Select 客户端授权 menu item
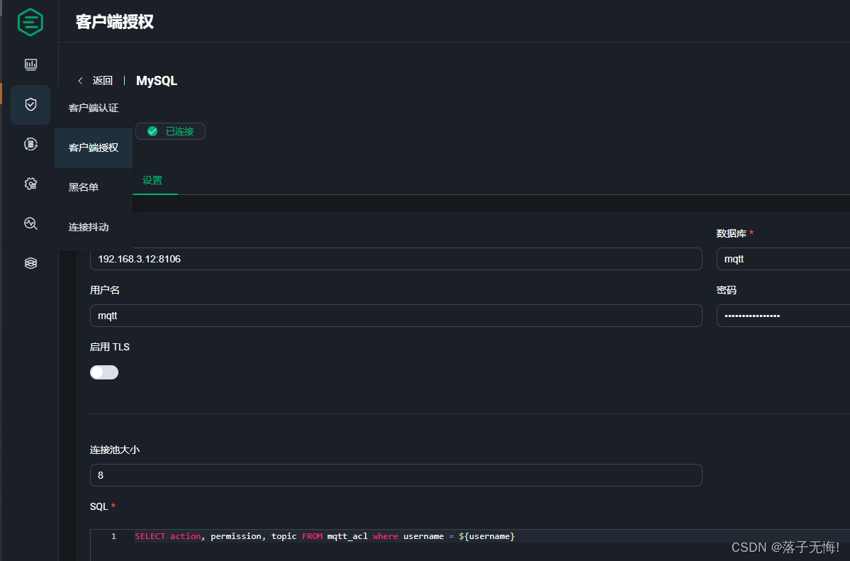The image size is (850, 561). click(x=94, y=148)
